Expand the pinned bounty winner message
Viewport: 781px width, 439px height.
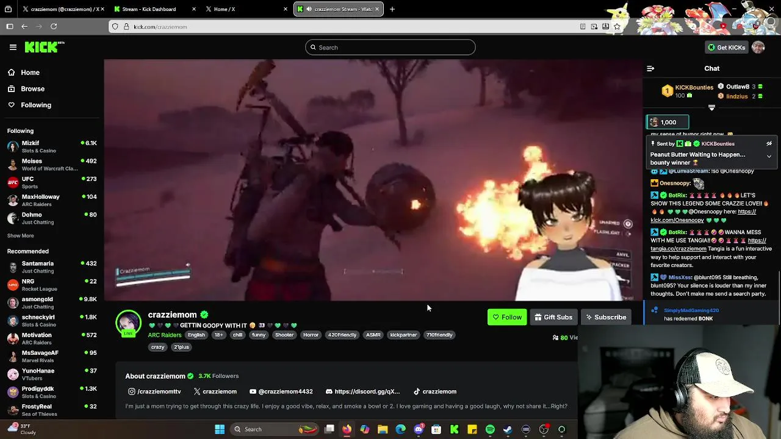point(769,157)
